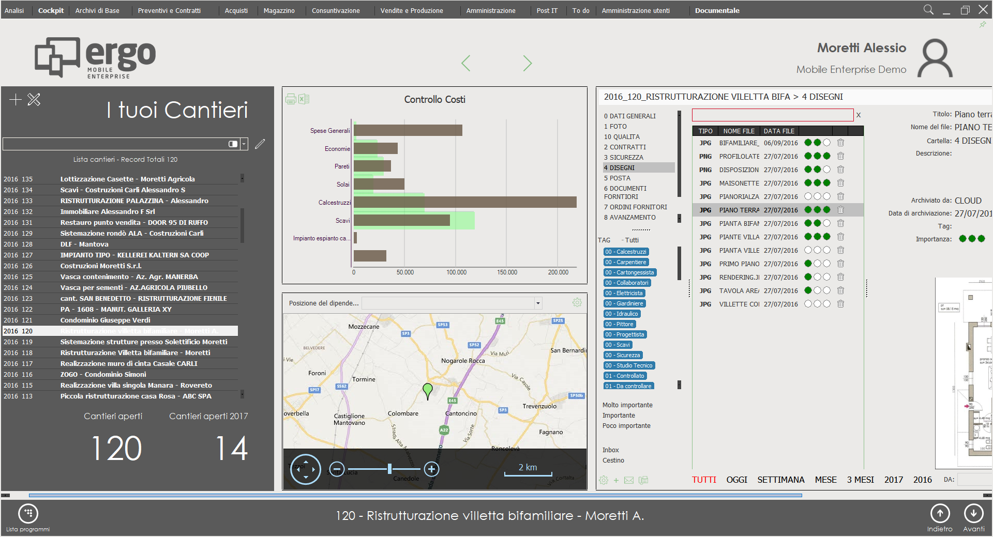Screen dimensions: 993x537
Task: Toggle the switch in cantieri search field
Action: pyautogui.click(x=233, y=144)
